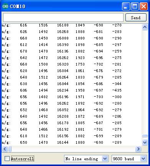Click the vertical scrollbar down arrow

point(145,142)
